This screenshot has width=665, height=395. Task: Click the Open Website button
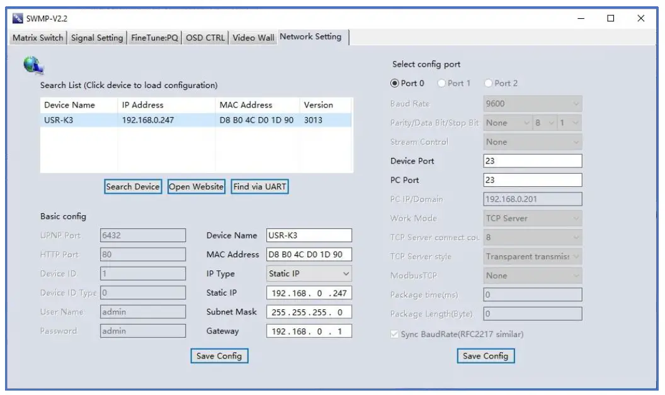pos(196,186)
